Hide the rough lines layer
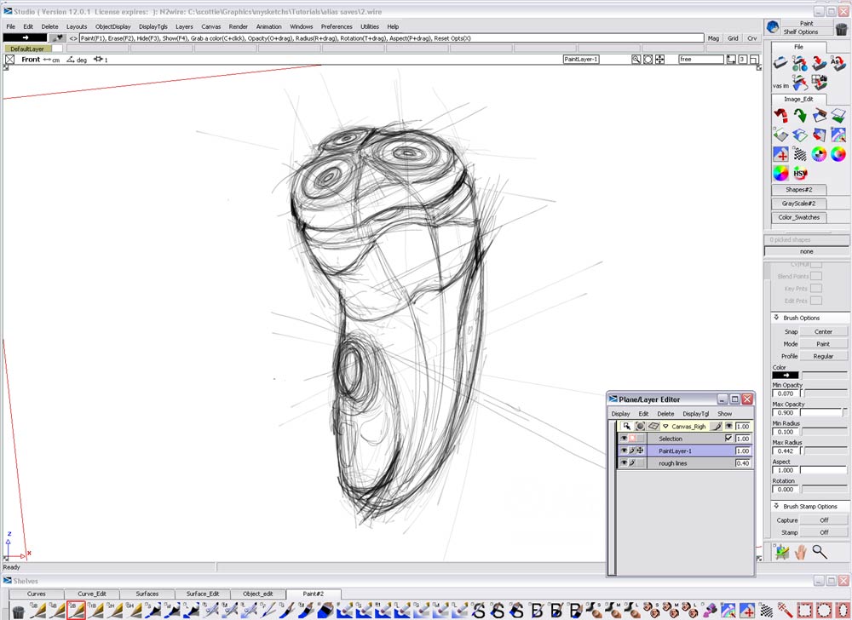Viewport: 852px width, 620px height. [624, 462]
